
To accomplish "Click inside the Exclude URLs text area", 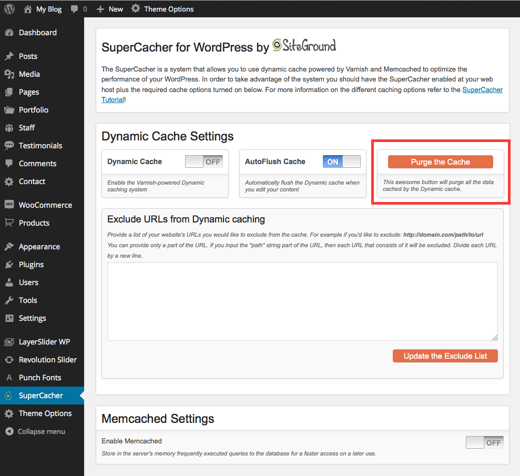I will click(x=302, y=301).
